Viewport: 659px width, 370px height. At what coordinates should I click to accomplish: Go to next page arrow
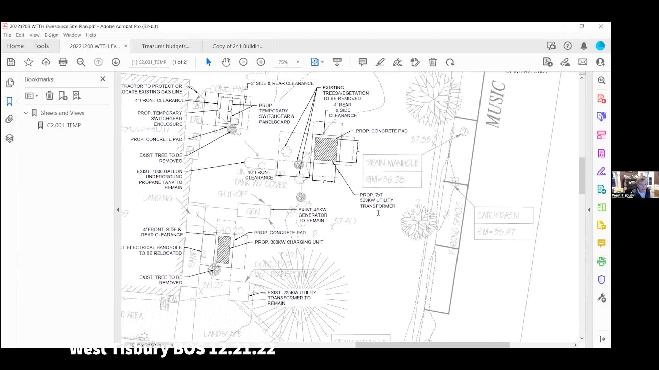pos(116,62)
